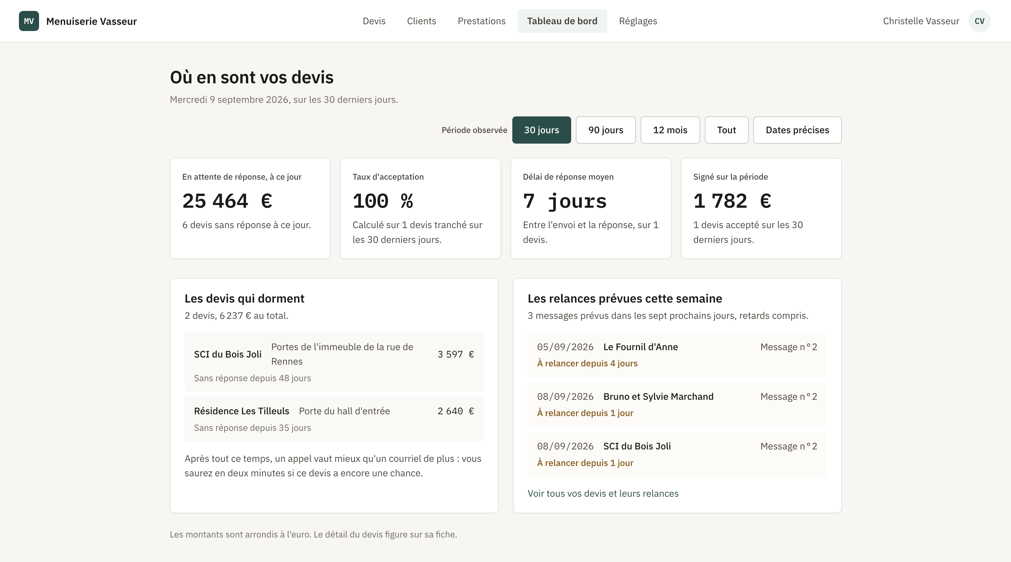Click the 05/09/2026 reminder date

pyautogui.click(x=565, y=347)
